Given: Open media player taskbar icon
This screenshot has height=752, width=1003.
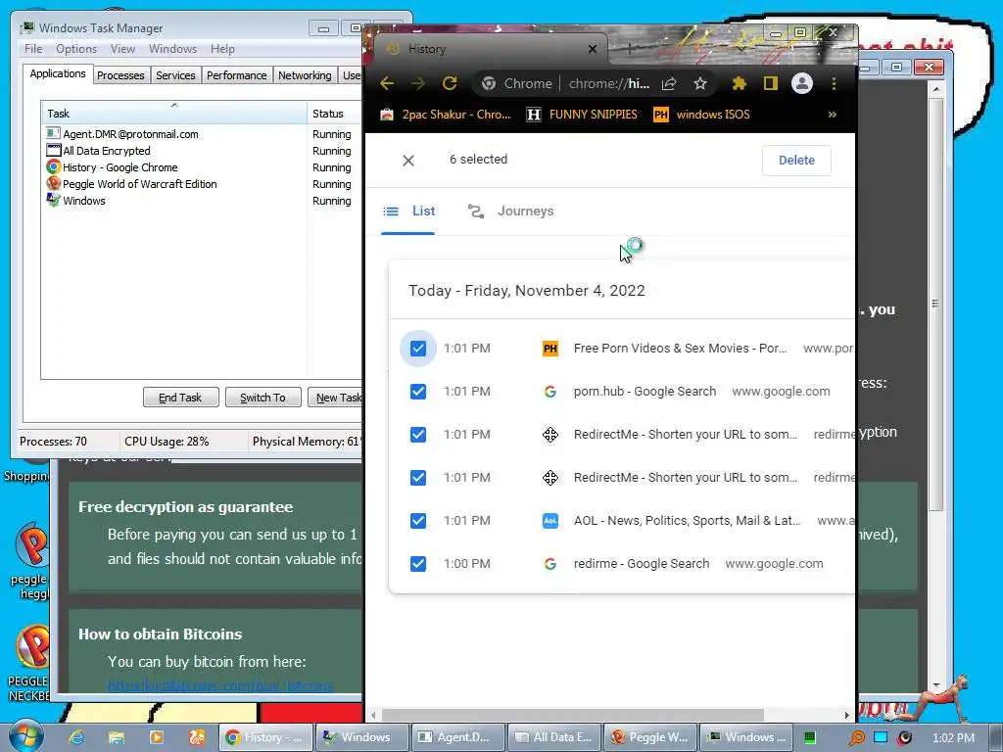Looking at the screenshot, I should tap(157, 737).
